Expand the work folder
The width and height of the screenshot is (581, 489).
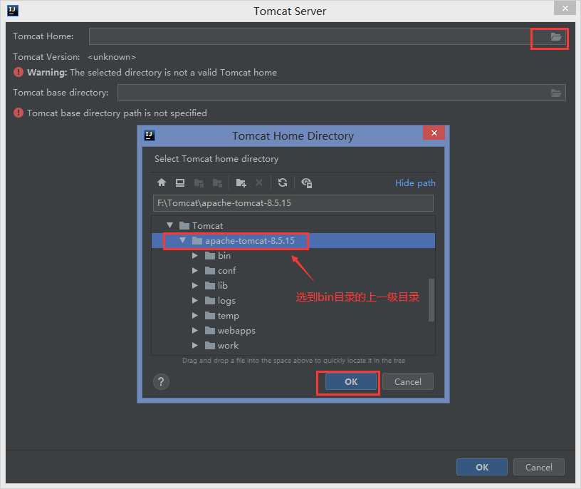[195, 346]
